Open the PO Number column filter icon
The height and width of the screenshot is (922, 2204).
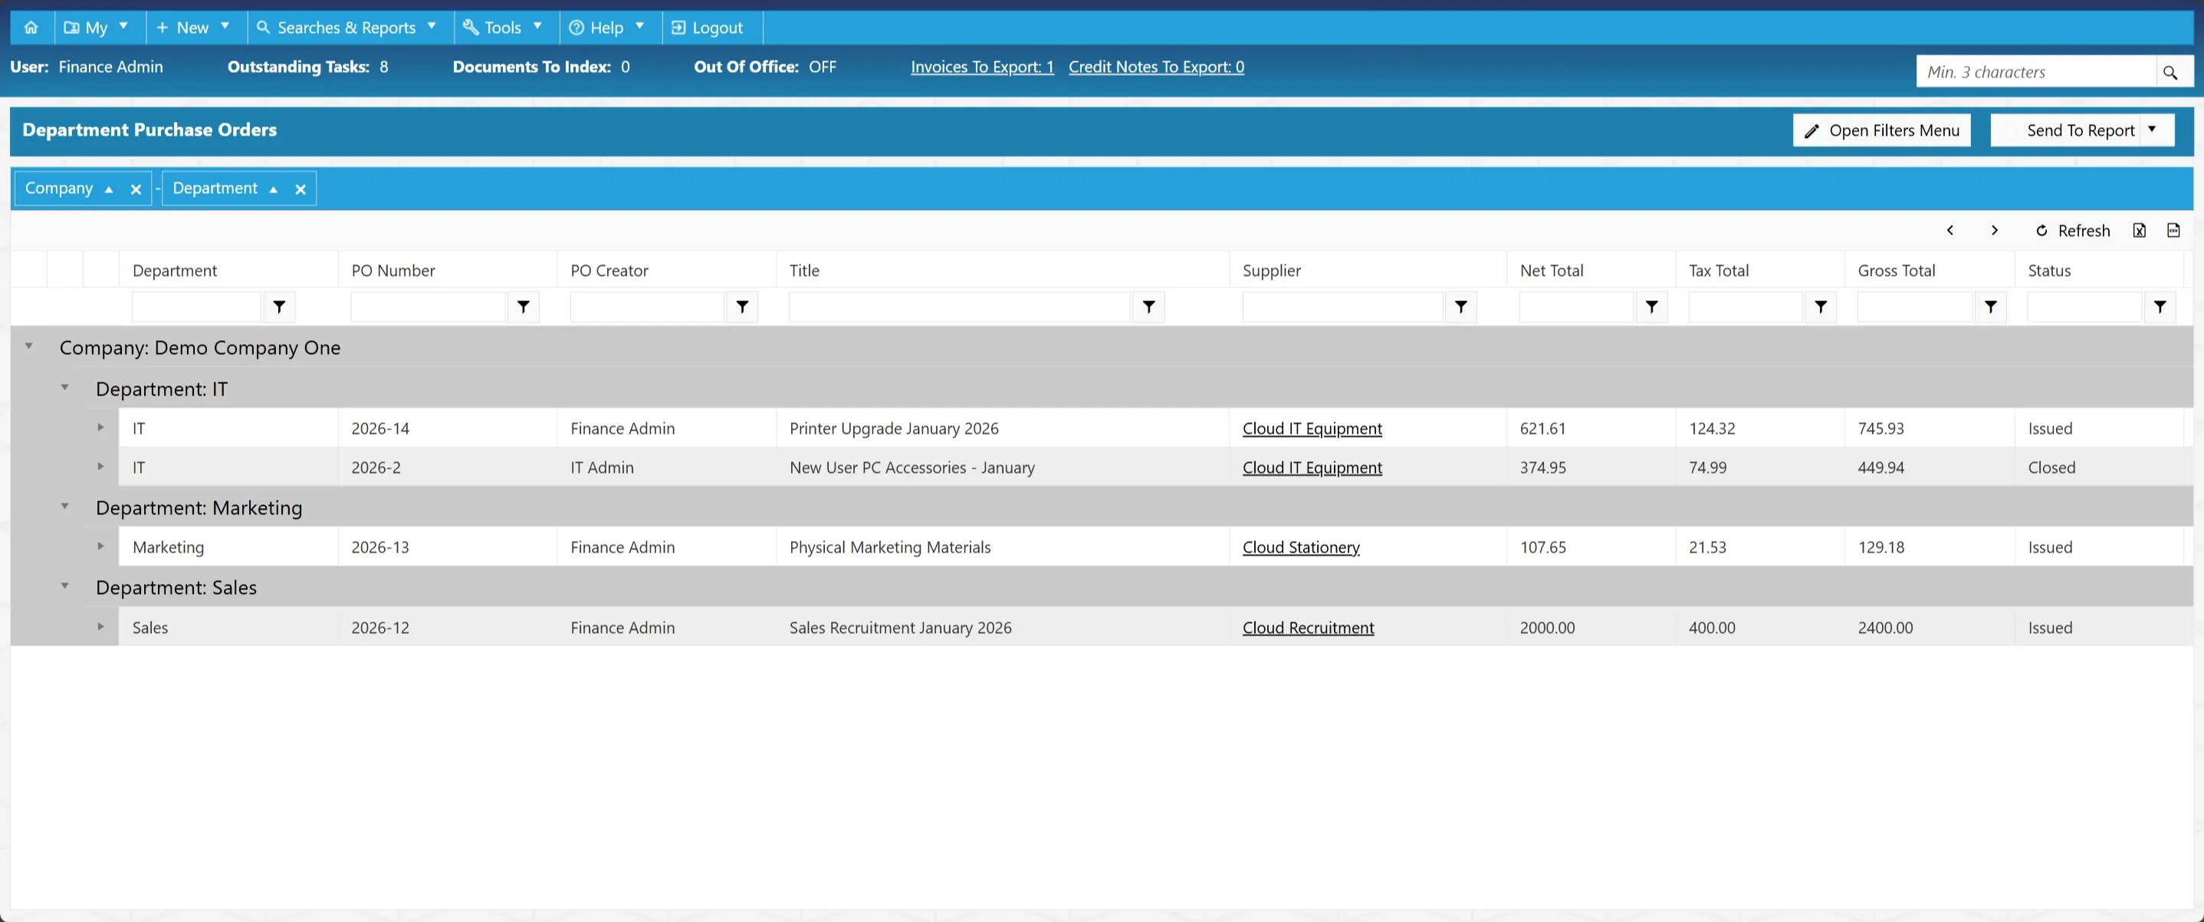[x=523, y=307]
